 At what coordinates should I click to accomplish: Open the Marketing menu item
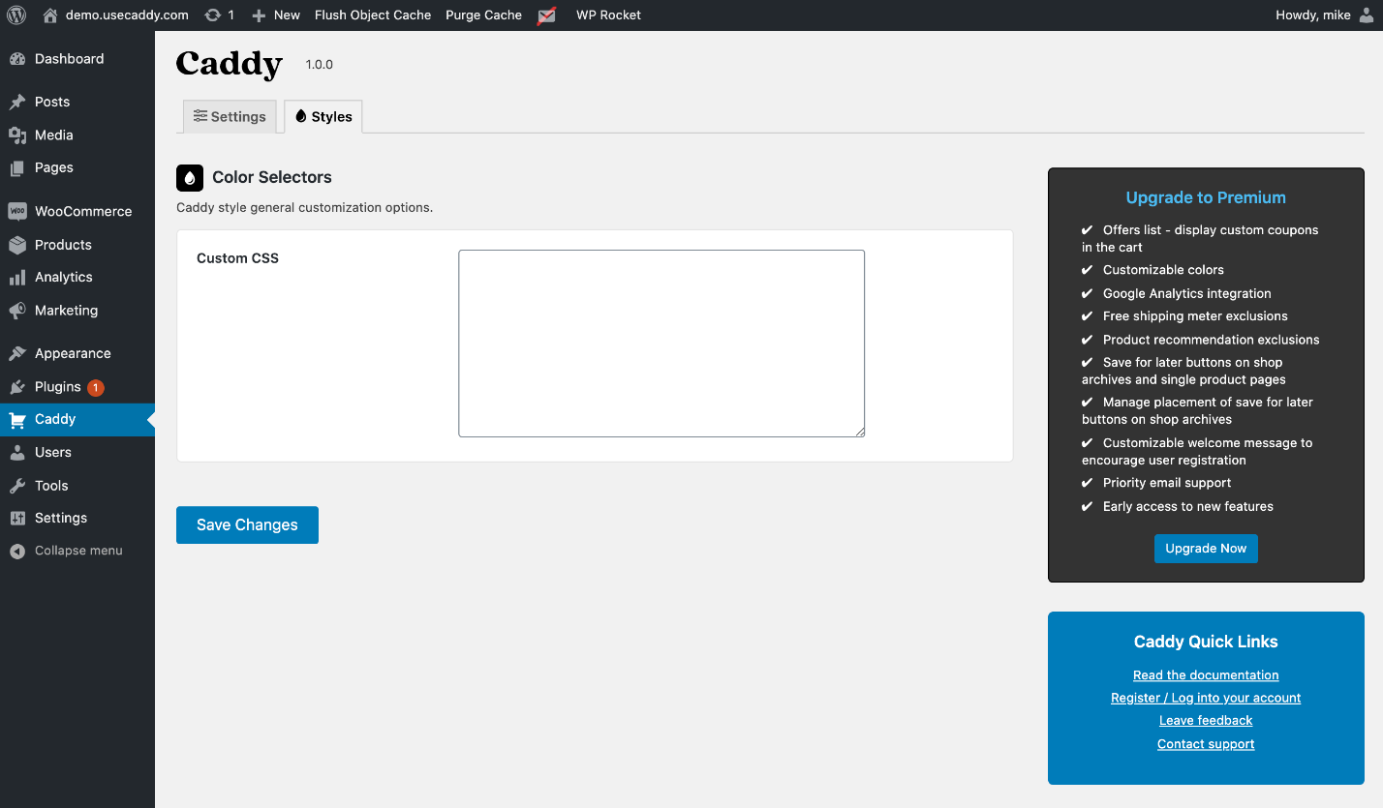[x=77, y=311]
